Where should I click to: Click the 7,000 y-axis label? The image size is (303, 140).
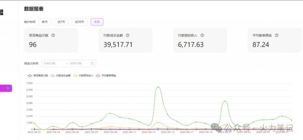[x=29, y=83]
